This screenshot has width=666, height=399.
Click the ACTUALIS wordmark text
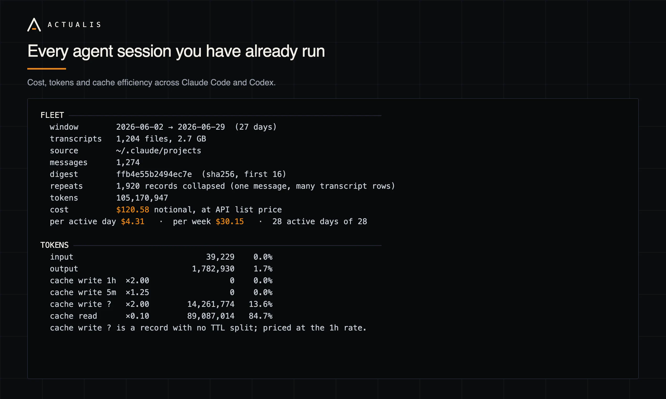pyautogui.click(x=74, y=25)
